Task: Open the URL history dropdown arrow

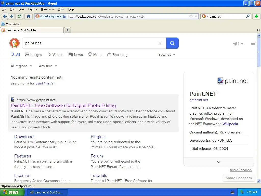Action: (196, 16)
